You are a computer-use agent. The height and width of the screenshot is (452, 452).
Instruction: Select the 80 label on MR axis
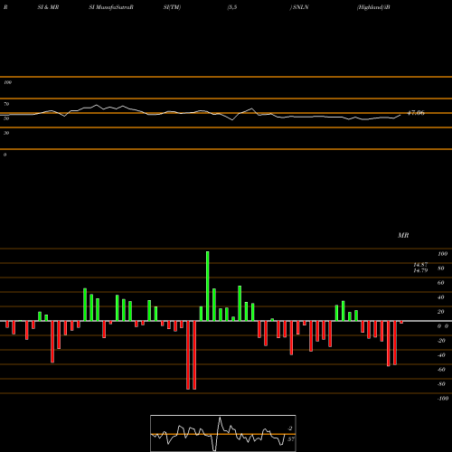441,268
